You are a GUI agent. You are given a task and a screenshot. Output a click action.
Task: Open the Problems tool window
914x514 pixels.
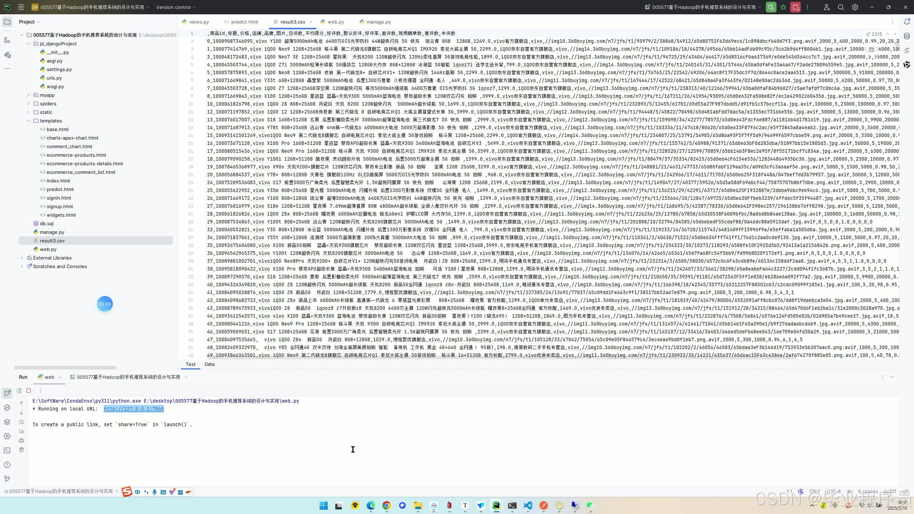tap(7, 464)
